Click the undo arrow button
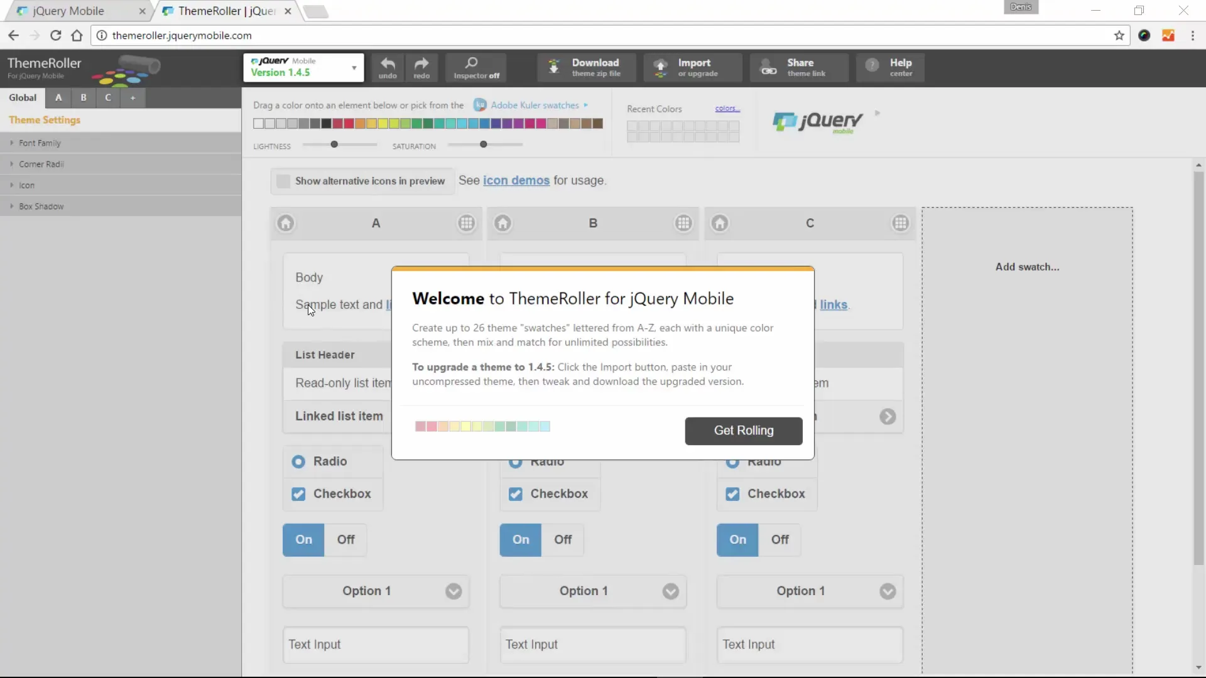Image resolution: width=1206 pixels, height=678 pixels. click(x=388, y=68)
